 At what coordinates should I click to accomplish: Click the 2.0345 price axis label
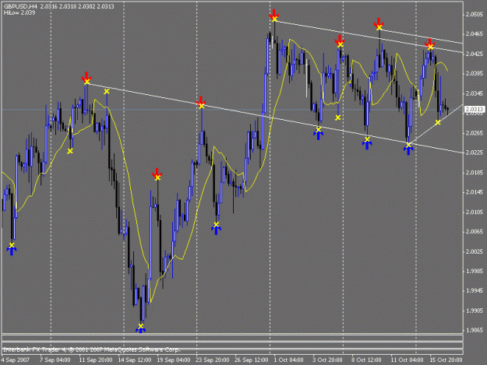pyautogui.click(x=475, y=93)
